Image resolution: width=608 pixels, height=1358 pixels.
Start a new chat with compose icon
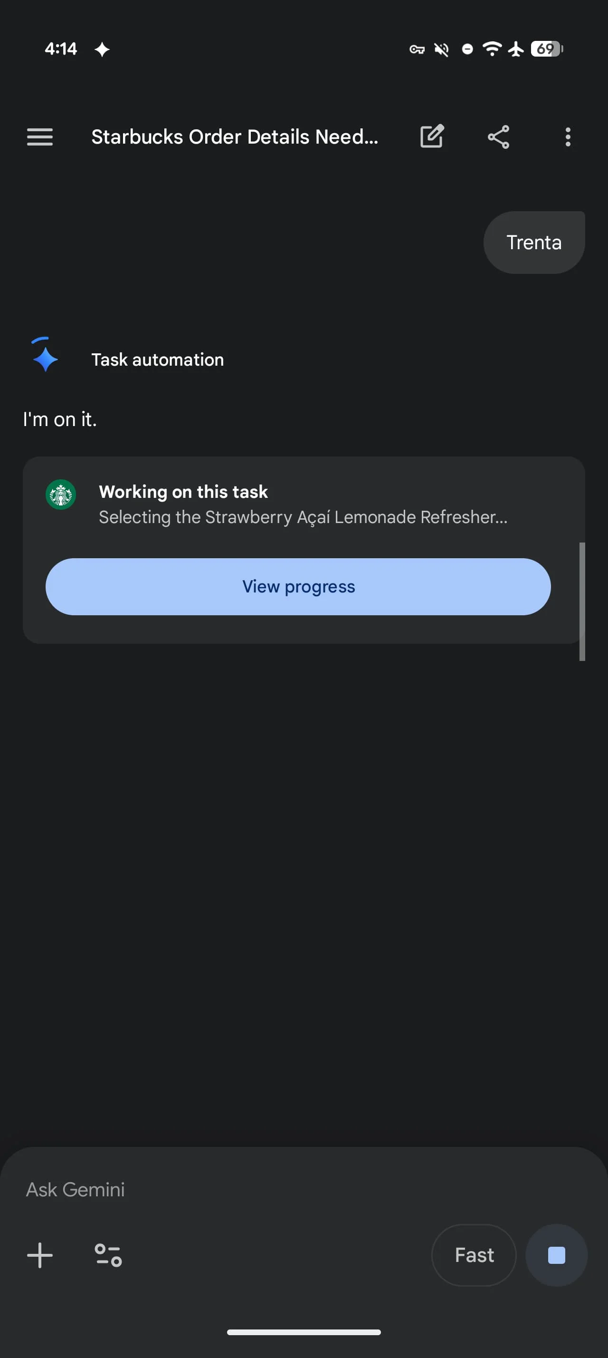tap(432, 136)
